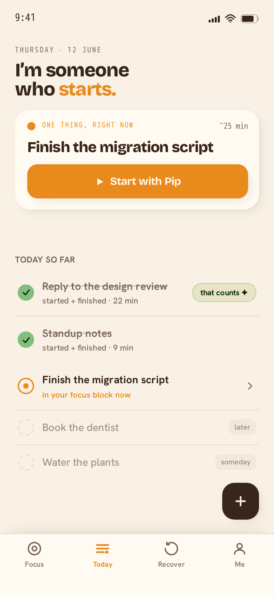Open the Me profile icon
This screenshot has width=274, height=596.
(240, 549)
